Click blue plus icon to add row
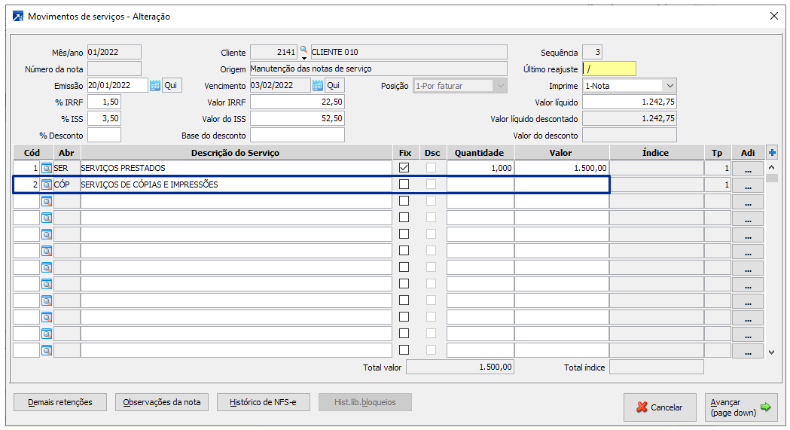Viewport: 790px width, 430px height. (772, 152)
